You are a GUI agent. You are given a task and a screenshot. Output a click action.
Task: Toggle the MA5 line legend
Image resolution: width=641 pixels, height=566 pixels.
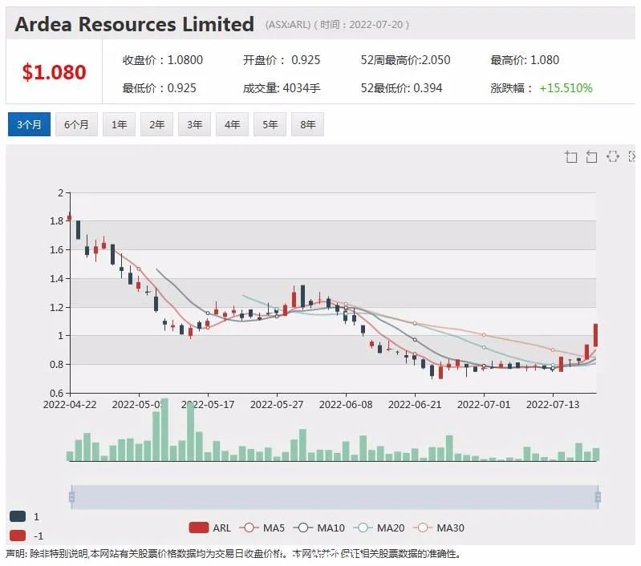click(262, 528)
